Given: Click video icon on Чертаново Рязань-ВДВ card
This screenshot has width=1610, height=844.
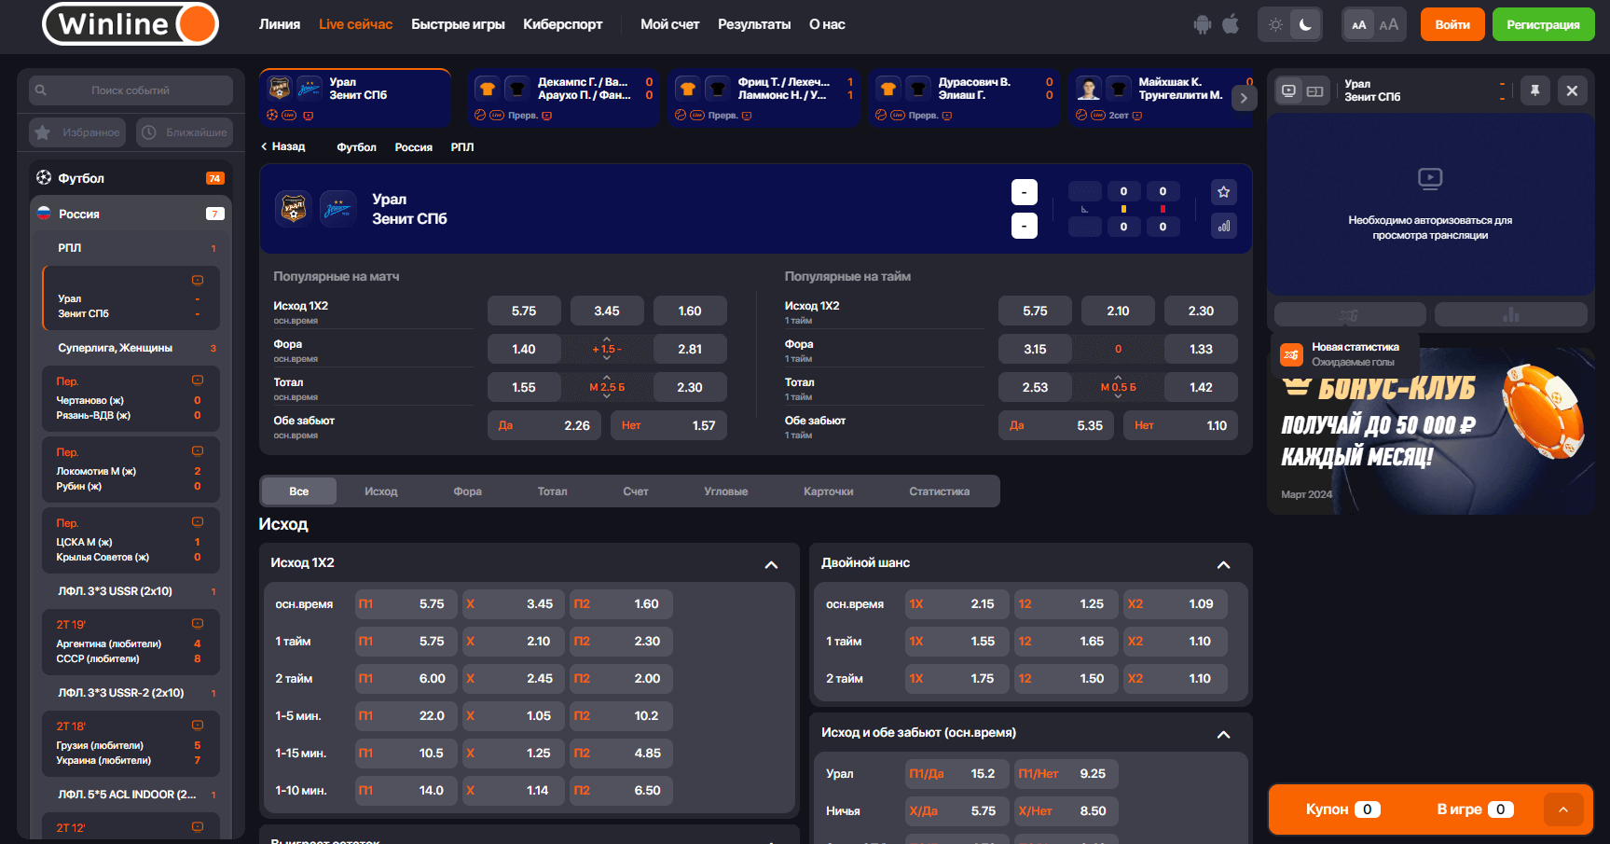Looking at the screenshot, I should [x=198, y=380].
